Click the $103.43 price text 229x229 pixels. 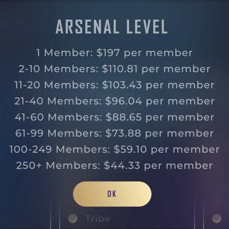(x=122, y=85)
